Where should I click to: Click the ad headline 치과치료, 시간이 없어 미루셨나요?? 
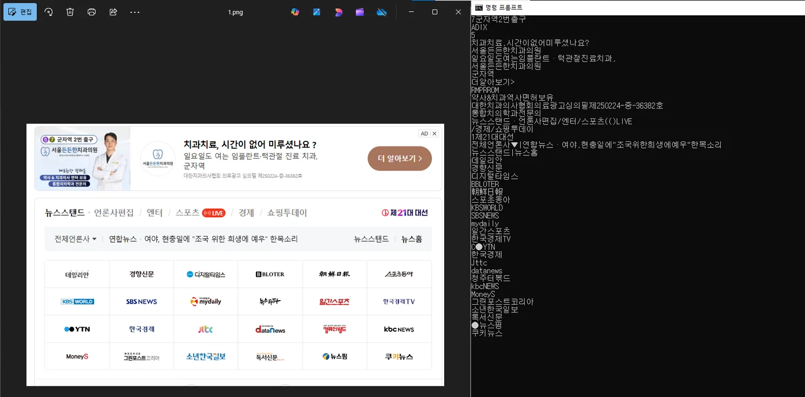tap(250, 145)
